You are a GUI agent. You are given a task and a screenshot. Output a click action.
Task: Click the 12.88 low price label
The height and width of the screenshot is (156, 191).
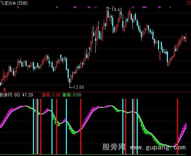point(79,87)
